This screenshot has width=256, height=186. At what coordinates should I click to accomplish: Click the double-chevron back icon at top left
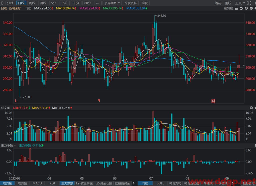tap(2, 3)
